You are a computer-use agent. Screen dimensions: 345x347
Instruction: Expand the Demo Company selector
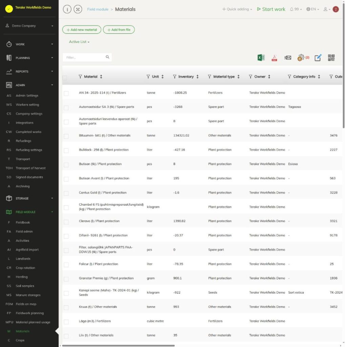(x=29, y=26)
